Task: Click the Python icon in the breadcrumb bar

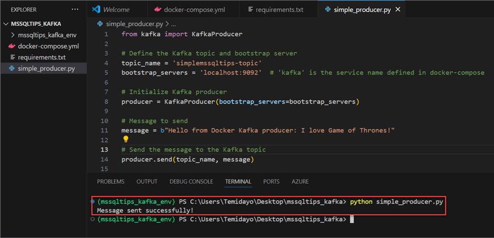Action: pos(100,24)
